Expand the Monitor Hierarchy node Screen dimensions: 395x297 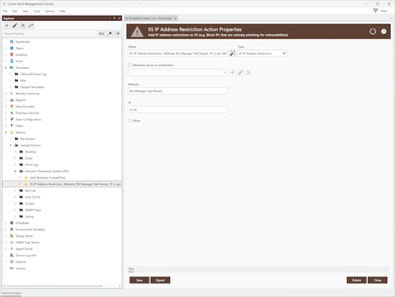click(6, 93)
